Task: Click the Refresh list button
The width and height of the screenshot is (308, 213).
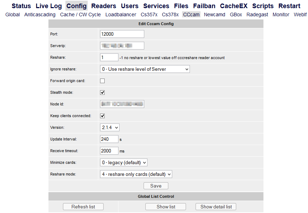Action: [83, 207]
